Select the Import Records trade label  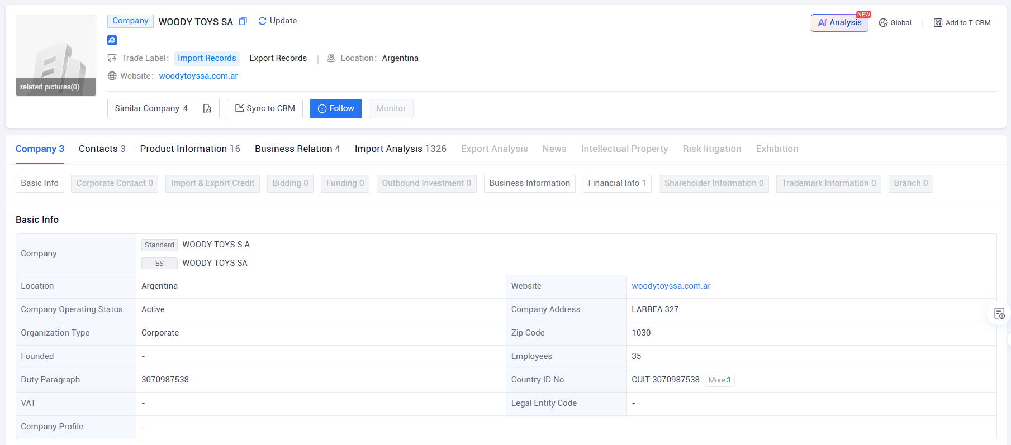click(x=207, y=58)
